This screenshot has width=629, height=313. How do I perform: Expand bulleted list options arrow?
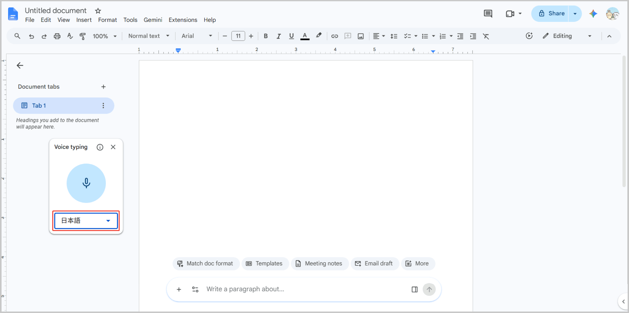[433, 36]
